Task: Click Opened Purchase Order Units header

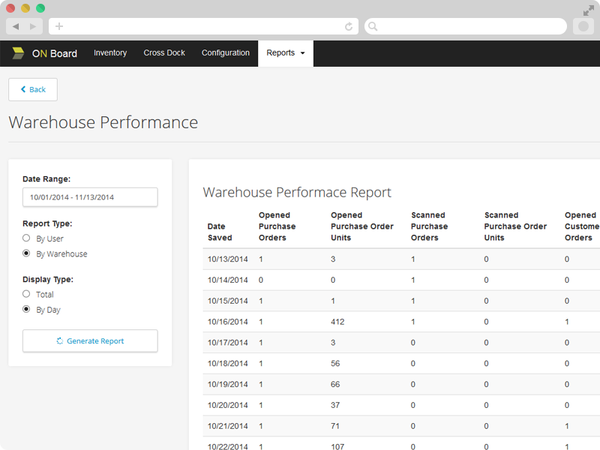Action: [362, 226]
